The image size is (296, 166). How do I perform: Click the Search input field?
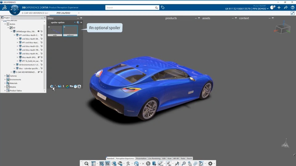tap(130, 8)
